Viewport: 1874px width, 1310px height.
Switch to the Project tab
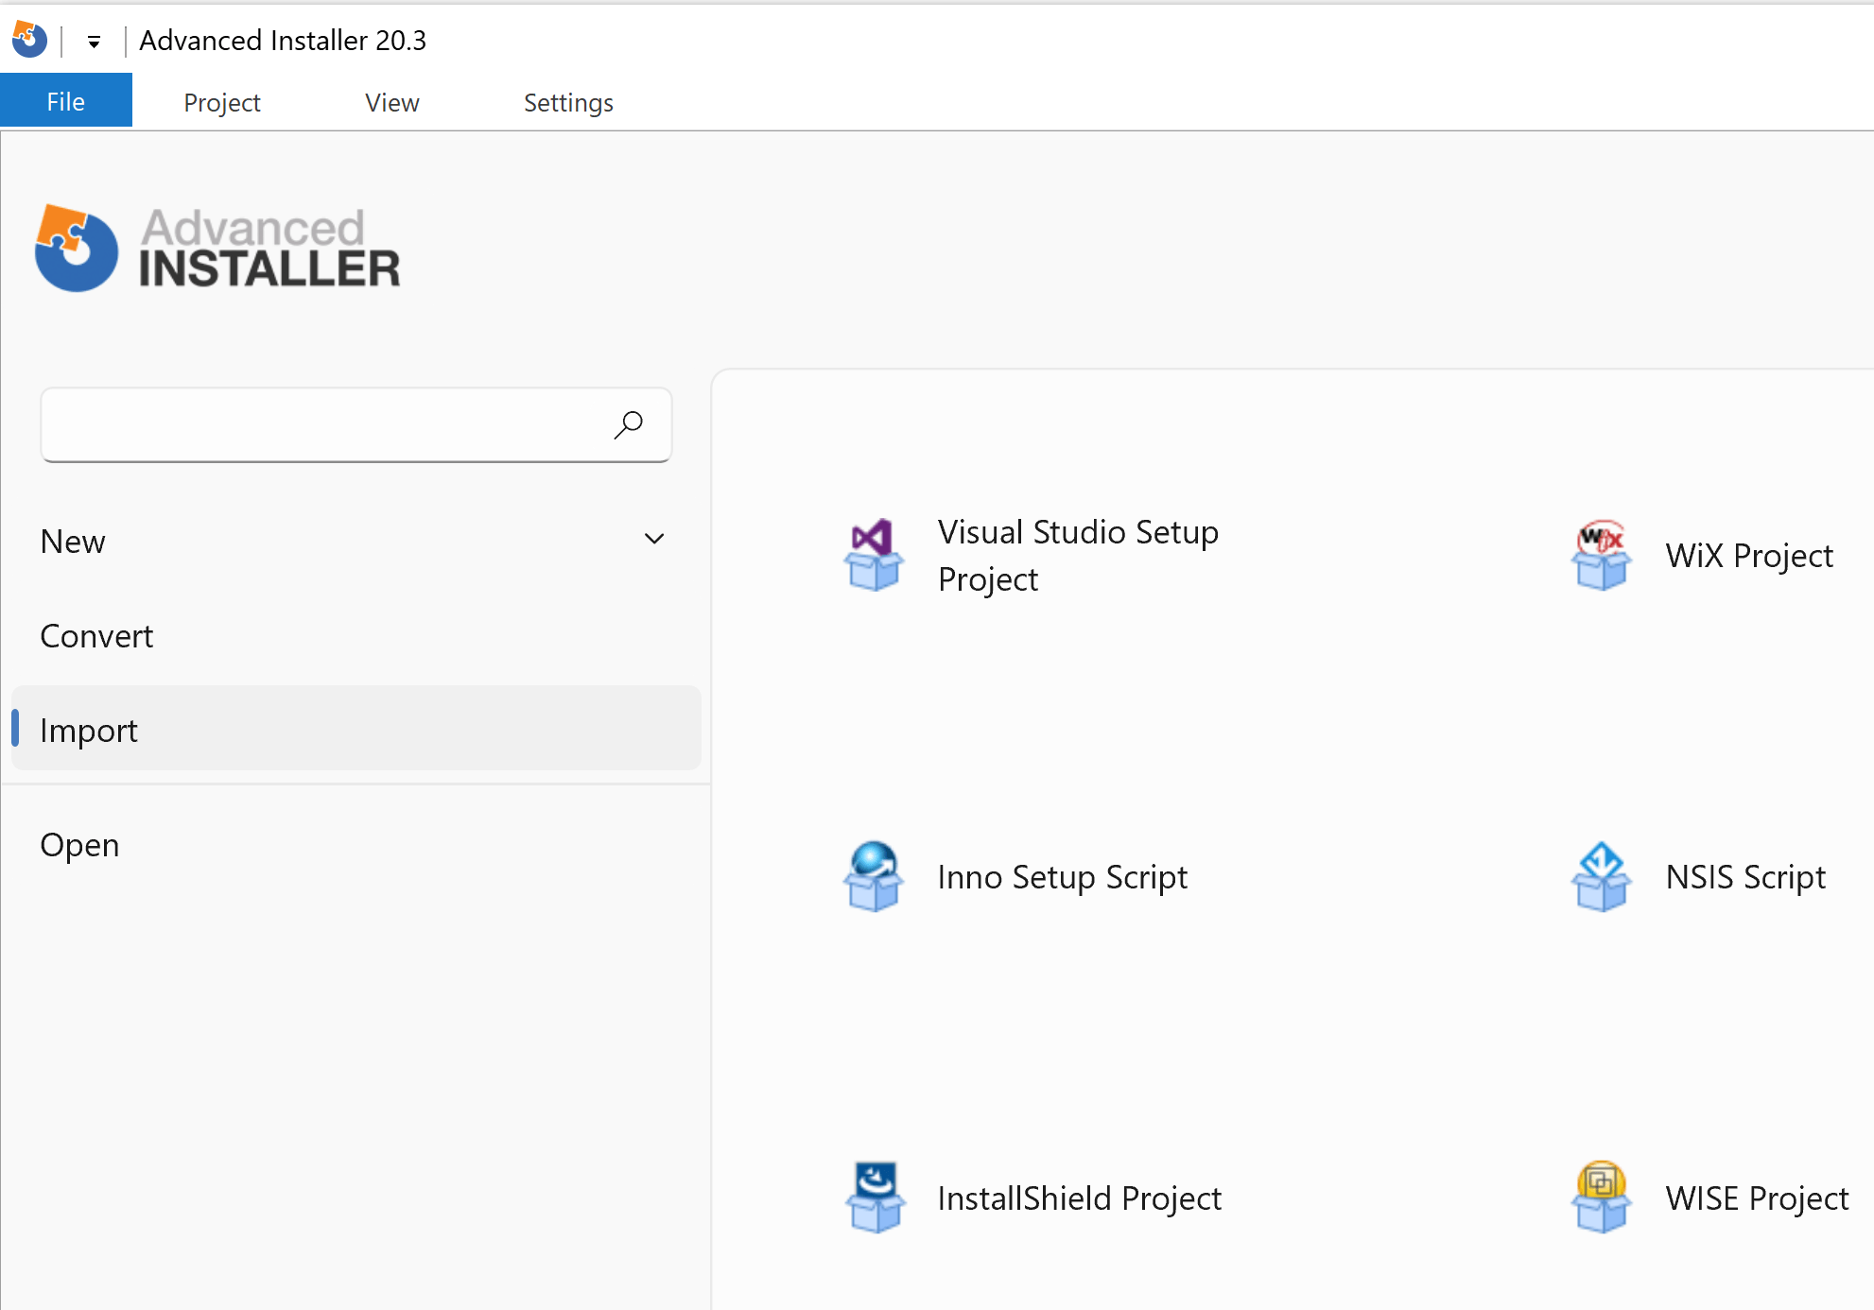coord(221,102)
